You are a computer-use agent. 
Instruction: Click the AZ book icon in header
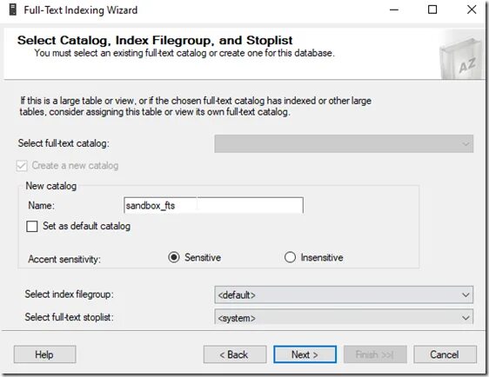pyautogui.click(x=460, y=58)
